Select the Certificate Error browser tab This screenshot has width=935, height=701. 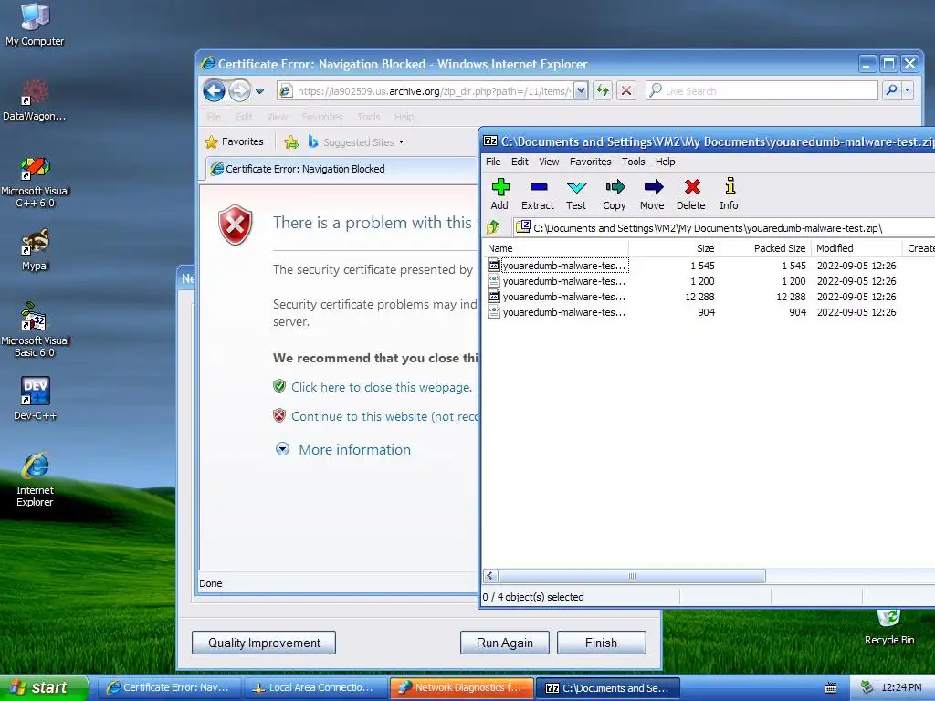pyautogui.click(x=341, y=169)
